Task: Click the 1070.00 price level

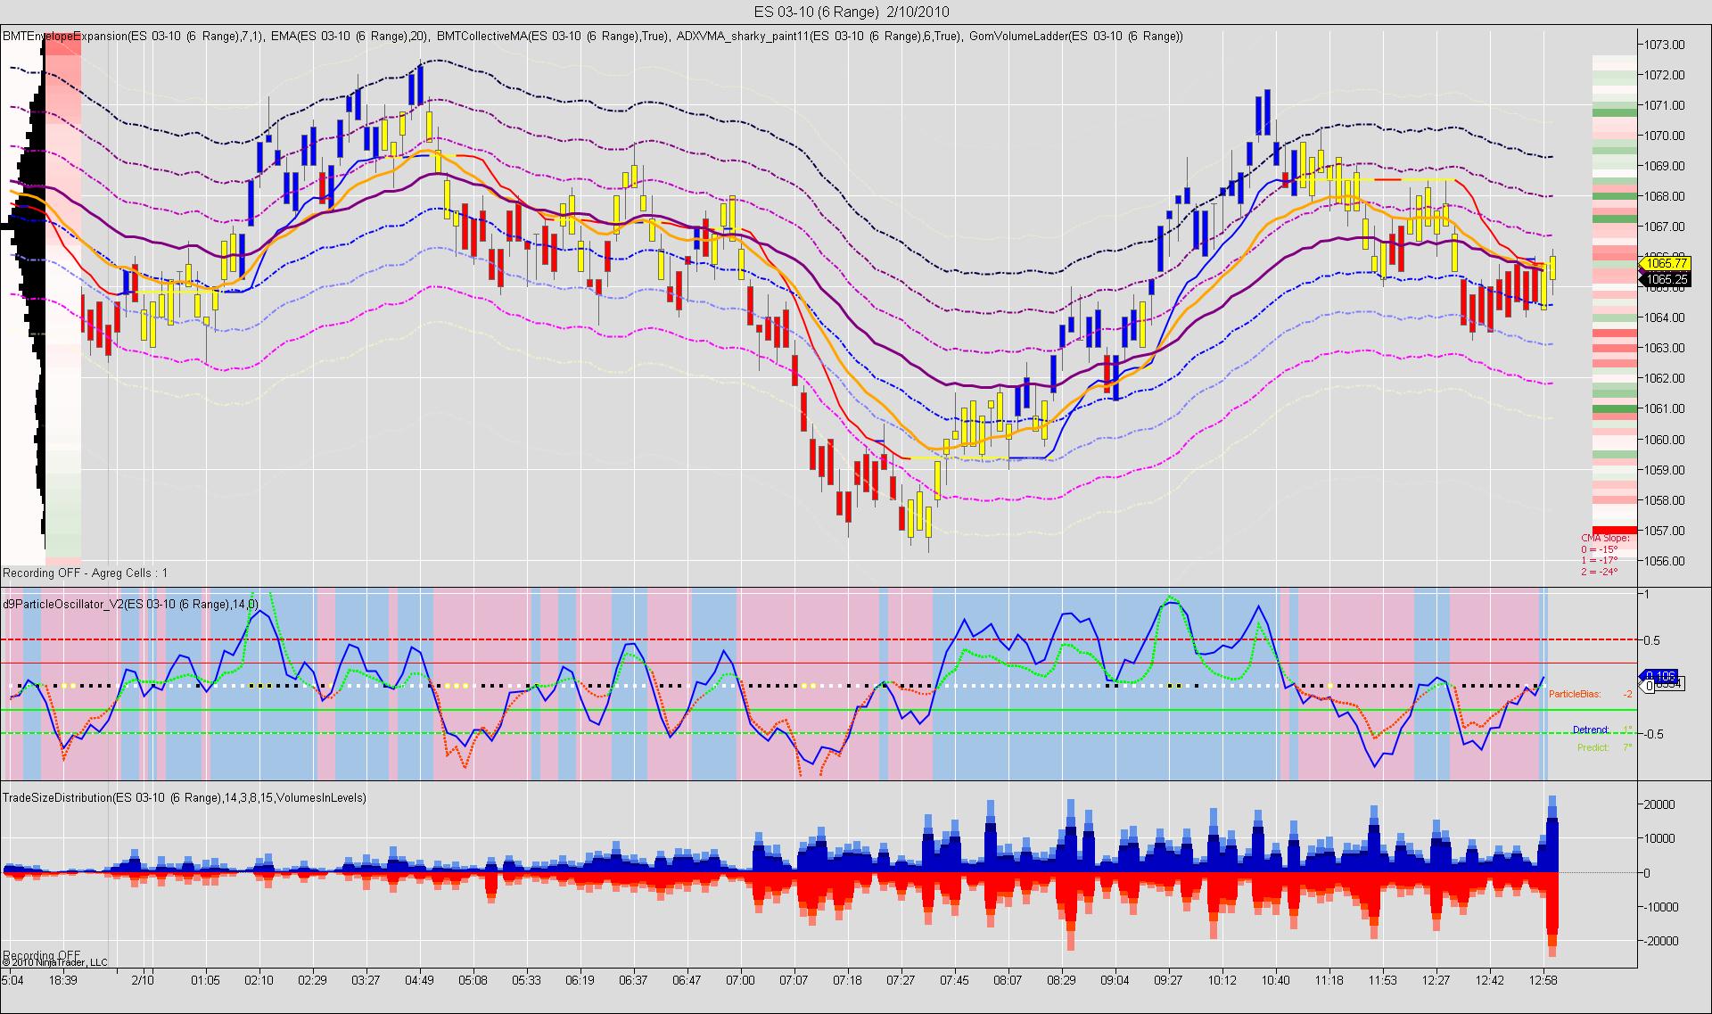Action: (1664, 136)
